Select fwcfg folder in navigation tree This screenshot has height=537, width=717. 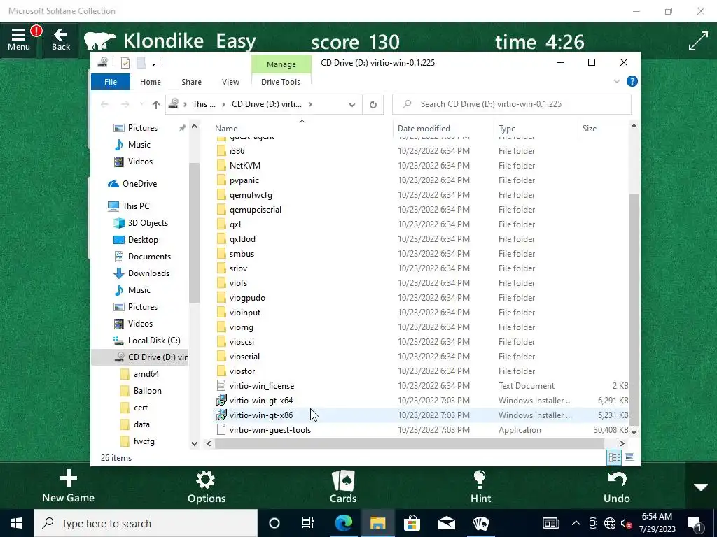coord(144,441)
